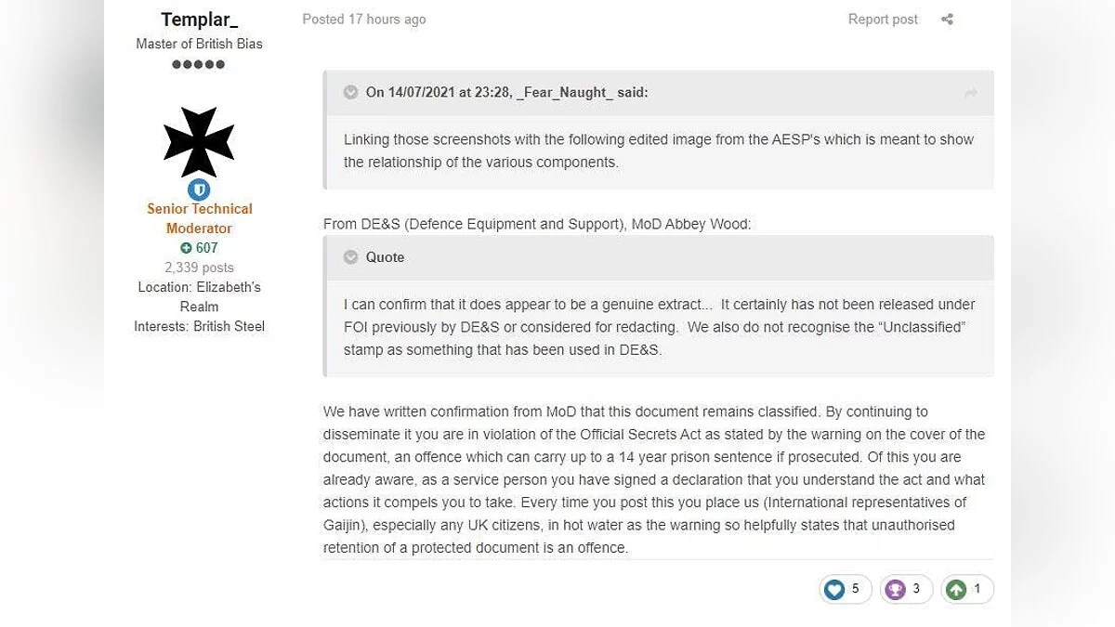Click the purple trophy reaction icon
The image size is (1115, 627).
(895, 589)
